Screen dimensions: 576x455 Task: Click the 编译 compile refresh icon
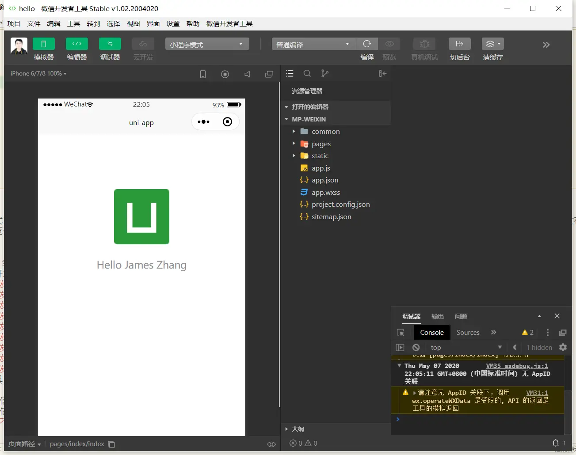coord(367,44)
